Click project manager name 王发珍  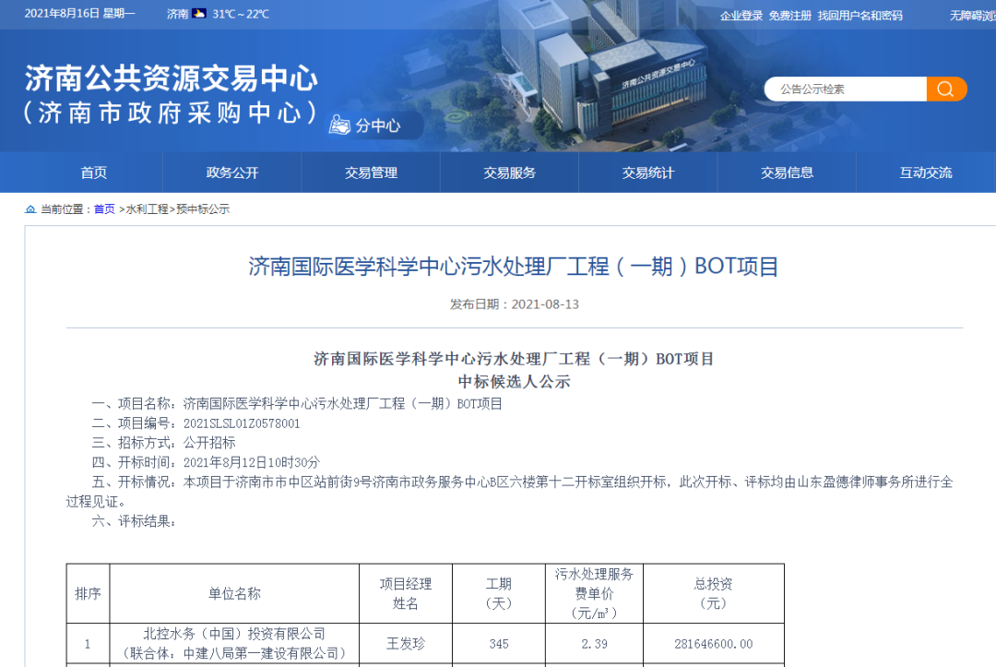(x=405, y=644)
